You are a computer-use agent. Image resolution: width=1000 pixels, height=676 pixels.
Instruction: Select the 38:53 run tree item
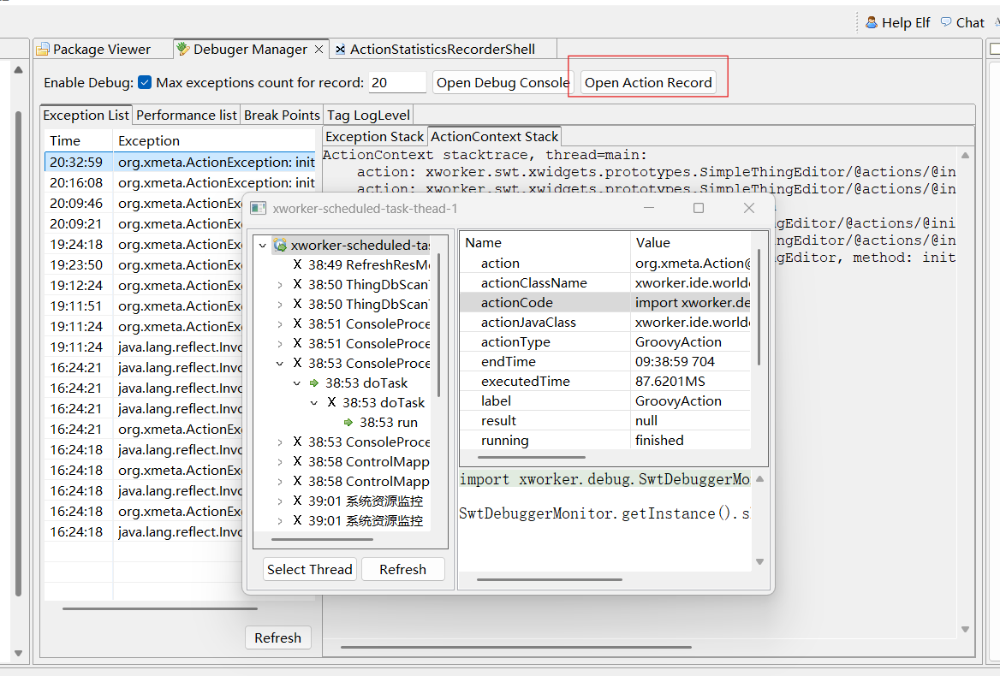coord(389,423)
